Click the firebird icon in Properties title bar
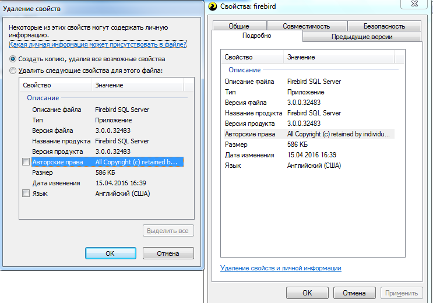The width and height of the screenshot is (433, 303). point(212,6)
